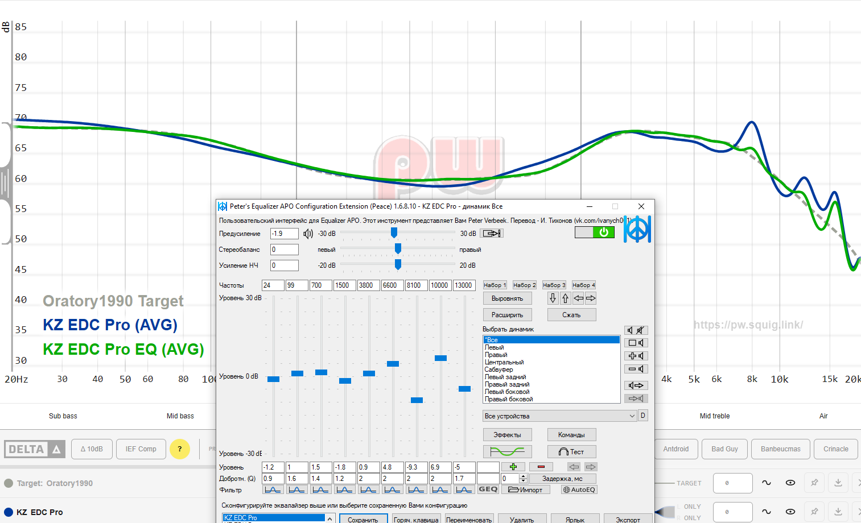This screenshot has height=523, width=861.
Task: Open the filter type for the 24 Hz band
Action: coord(273,489)
